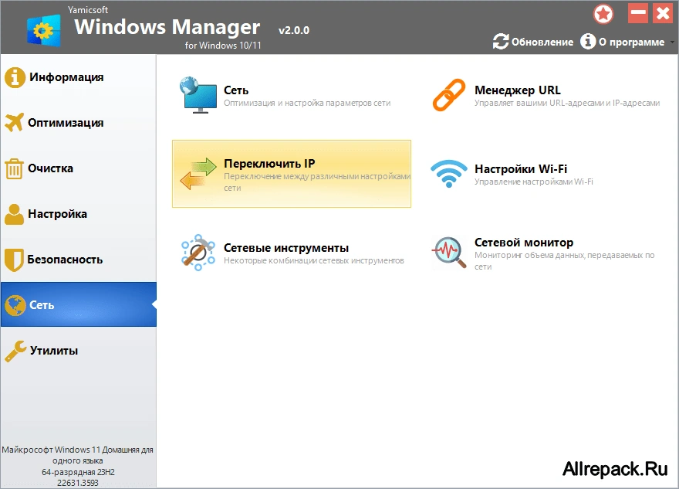Open Сеть optimization tool title

point(236,90)
